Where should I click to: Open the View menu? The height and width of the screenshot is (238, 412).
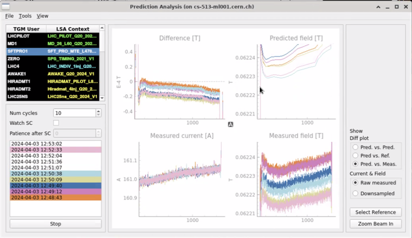43,16
